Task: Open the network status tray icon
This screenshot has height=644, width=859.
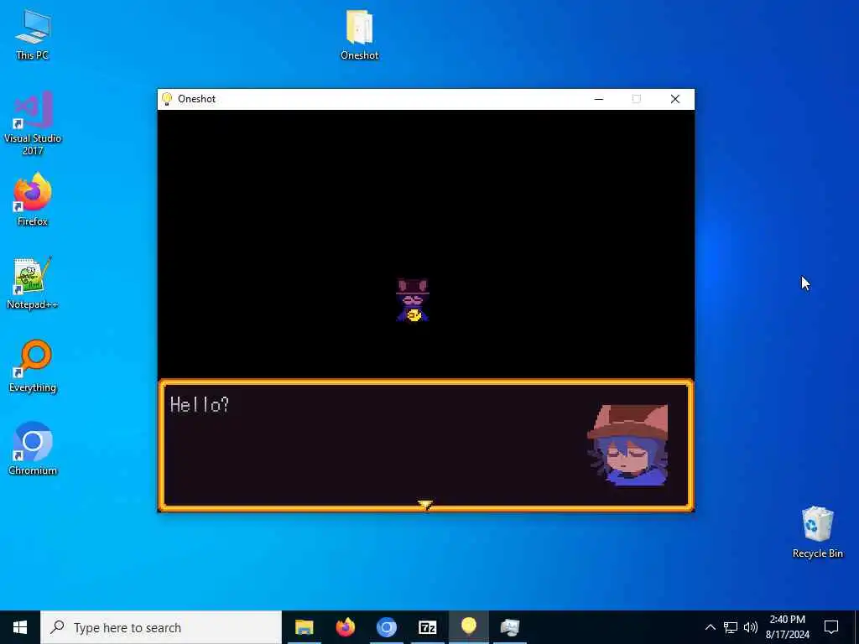Action: coord(731,627)
